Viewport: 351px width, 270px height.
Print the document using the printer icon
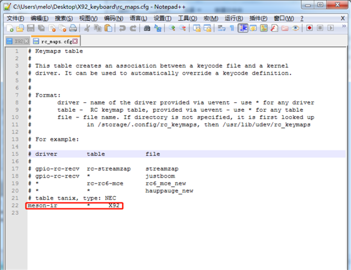tap(73, 28)
